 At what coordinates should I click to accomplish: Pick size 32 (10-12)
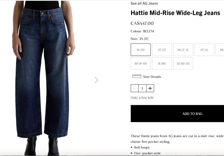pos(183,63)
